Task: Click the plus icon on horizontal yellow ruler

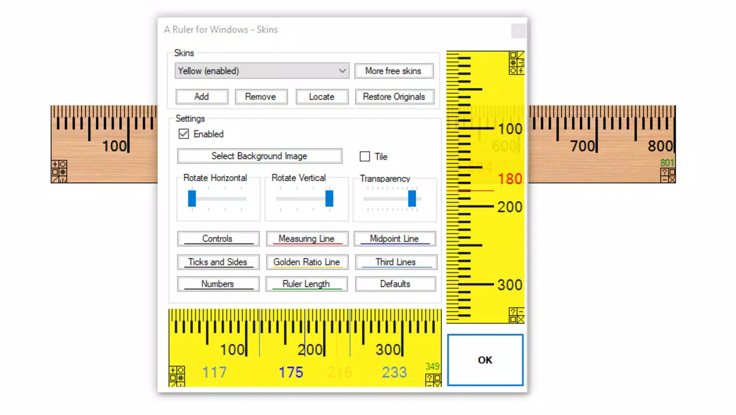Action: (173, 370)
